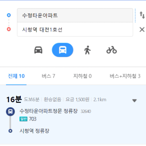The width and height of the screenshot is (146, 146).
Task: Open the 전체 10 tab
Action: [16, 76]
